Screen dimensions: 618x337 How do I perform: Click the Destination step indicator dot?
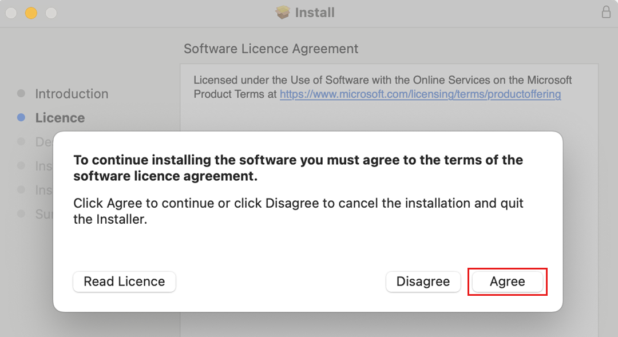22,141
